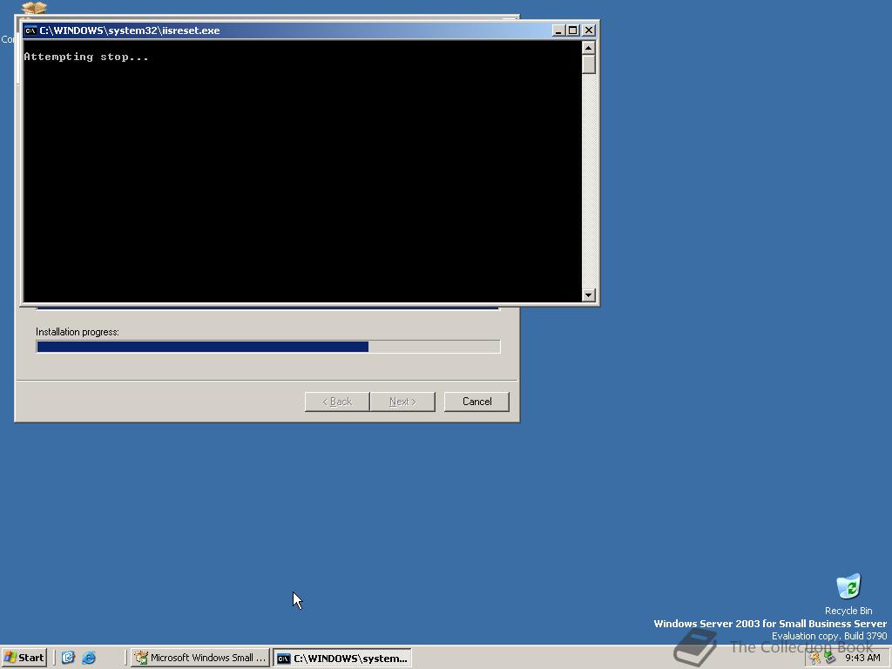Click the console scrollbar up arrow
892x669 pixels.
pos(589,48)
